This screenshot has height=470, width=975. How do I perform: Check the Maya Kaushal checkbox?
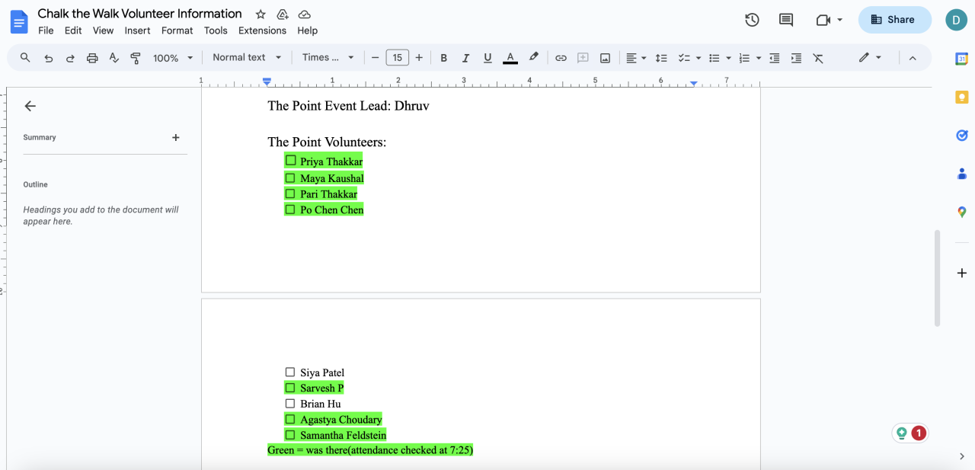pos(290,177)
